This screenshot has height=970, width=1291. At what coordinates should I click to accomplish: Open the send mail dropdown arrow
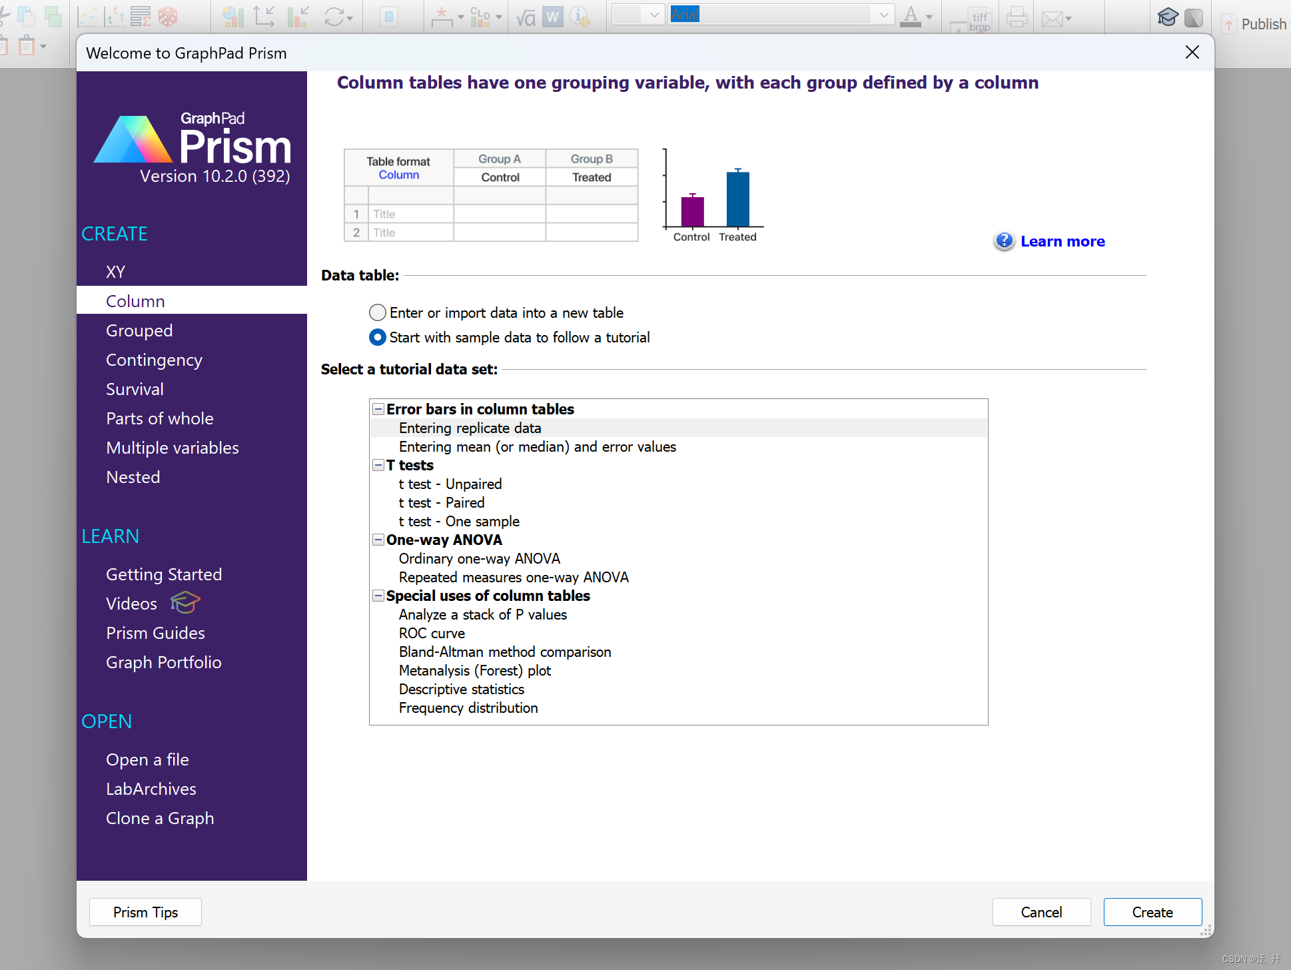pos(1069,19)
